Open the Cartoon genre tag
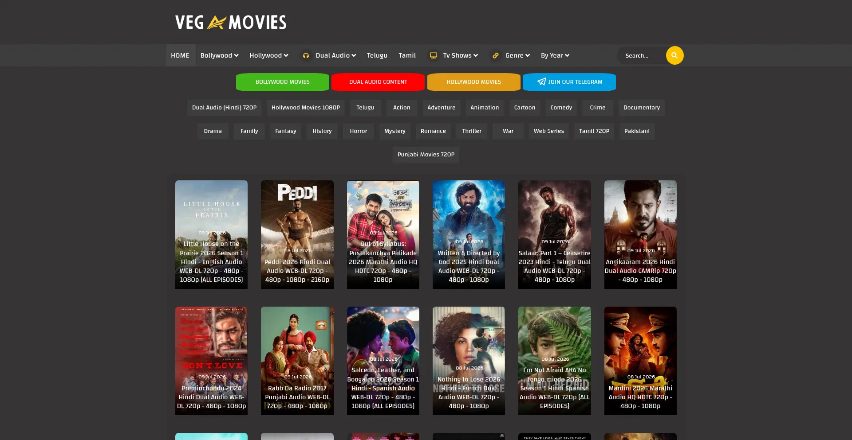This screenshot has height=440, width=852. [525, 108]
